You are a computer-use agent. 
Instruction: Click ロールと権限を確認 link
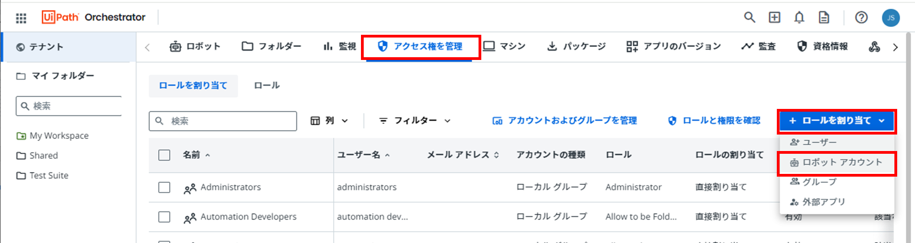[714, 121]
